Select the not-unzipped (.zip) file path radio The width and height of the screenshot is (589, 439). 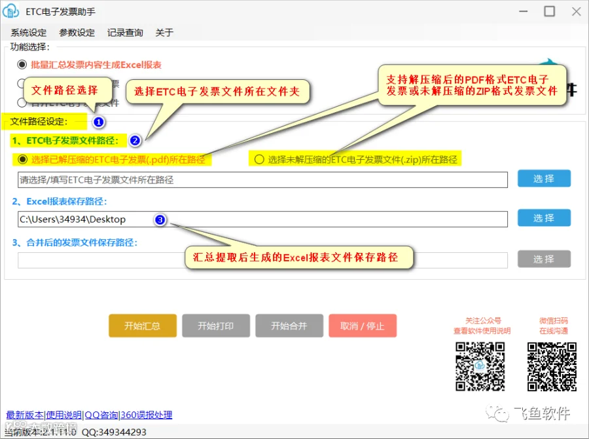click(259, 159)
